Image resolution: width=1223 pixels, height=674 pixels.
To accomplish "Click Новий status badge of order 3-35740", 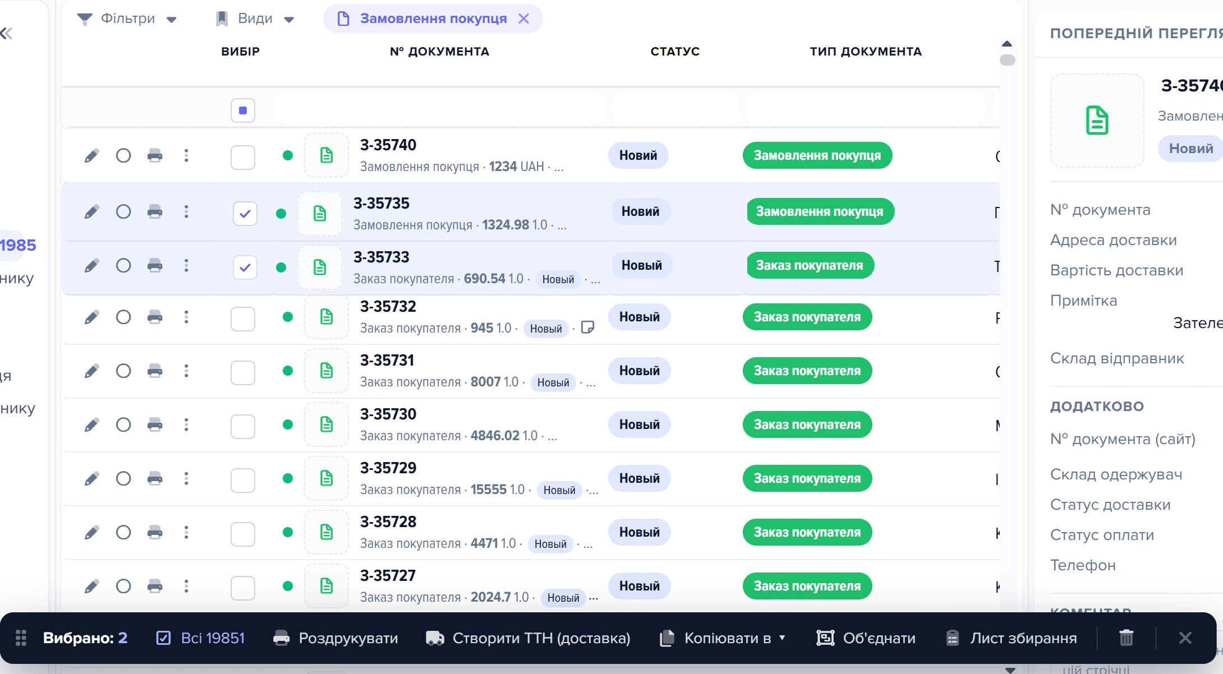I will [638, 155].
